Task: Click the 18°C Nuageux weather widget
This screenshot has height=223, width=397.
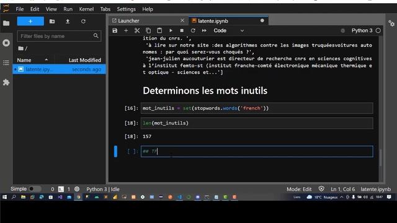Action: (x=322, y=197)
